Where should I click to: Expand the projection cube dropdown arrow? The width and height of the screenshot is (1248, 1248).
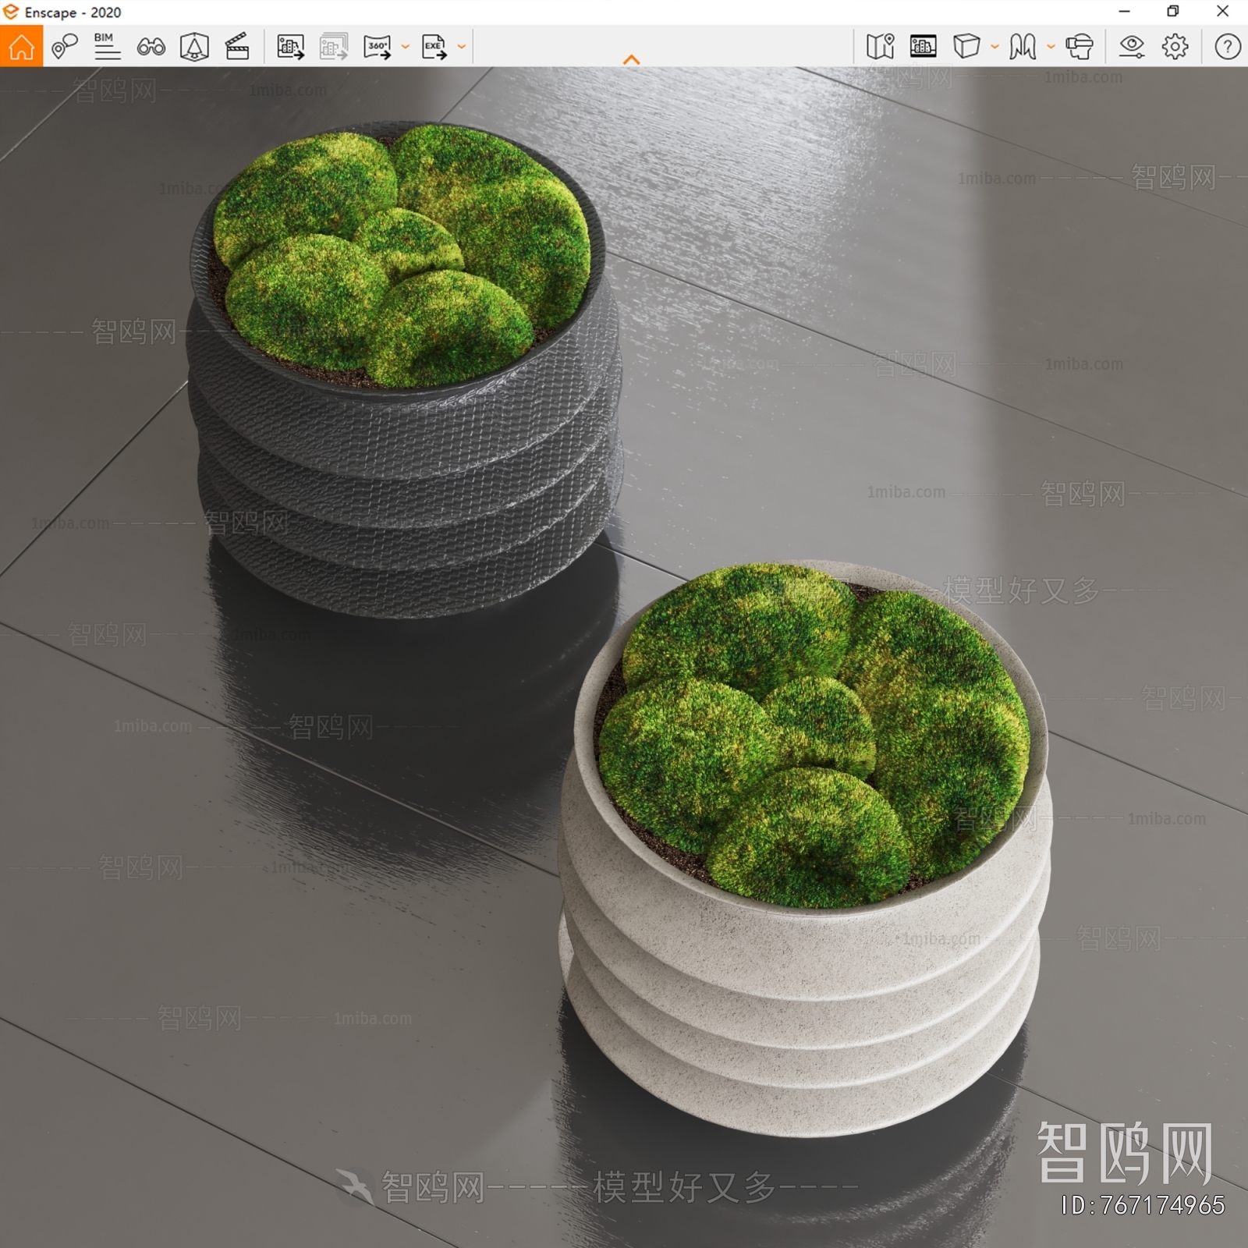(994, 47)
